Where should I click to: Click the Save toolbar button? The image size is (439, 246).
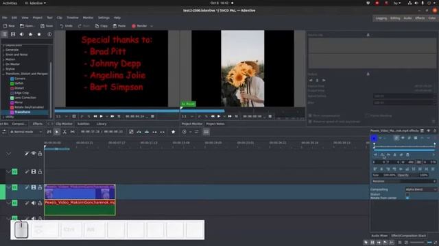(47, 26)
